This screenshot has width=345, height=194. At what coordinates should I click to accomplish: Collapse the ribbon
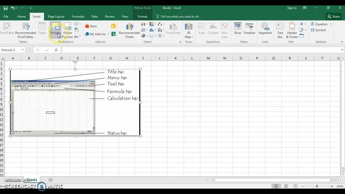[x=342, y=42]
